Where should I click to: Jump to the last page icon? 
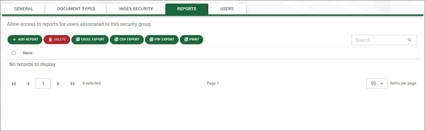[72, 84]
